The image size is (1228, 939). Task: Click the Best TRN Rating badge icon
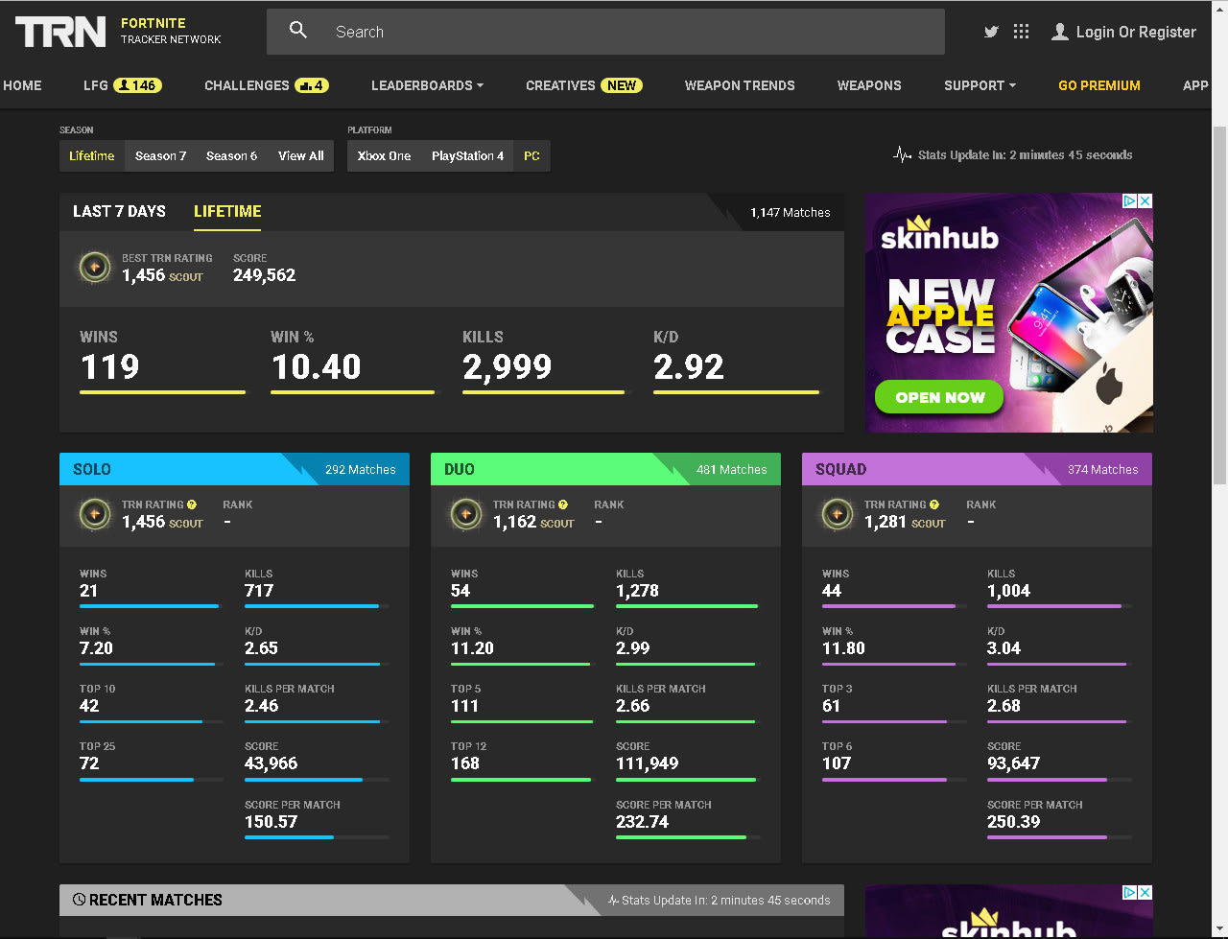[x=94, y=268]
